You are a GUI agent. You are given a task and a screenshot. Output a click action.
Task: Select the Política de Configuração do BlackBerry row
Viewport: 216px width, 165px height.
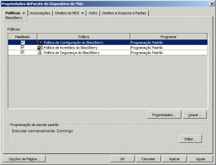(x=108, y=43)
